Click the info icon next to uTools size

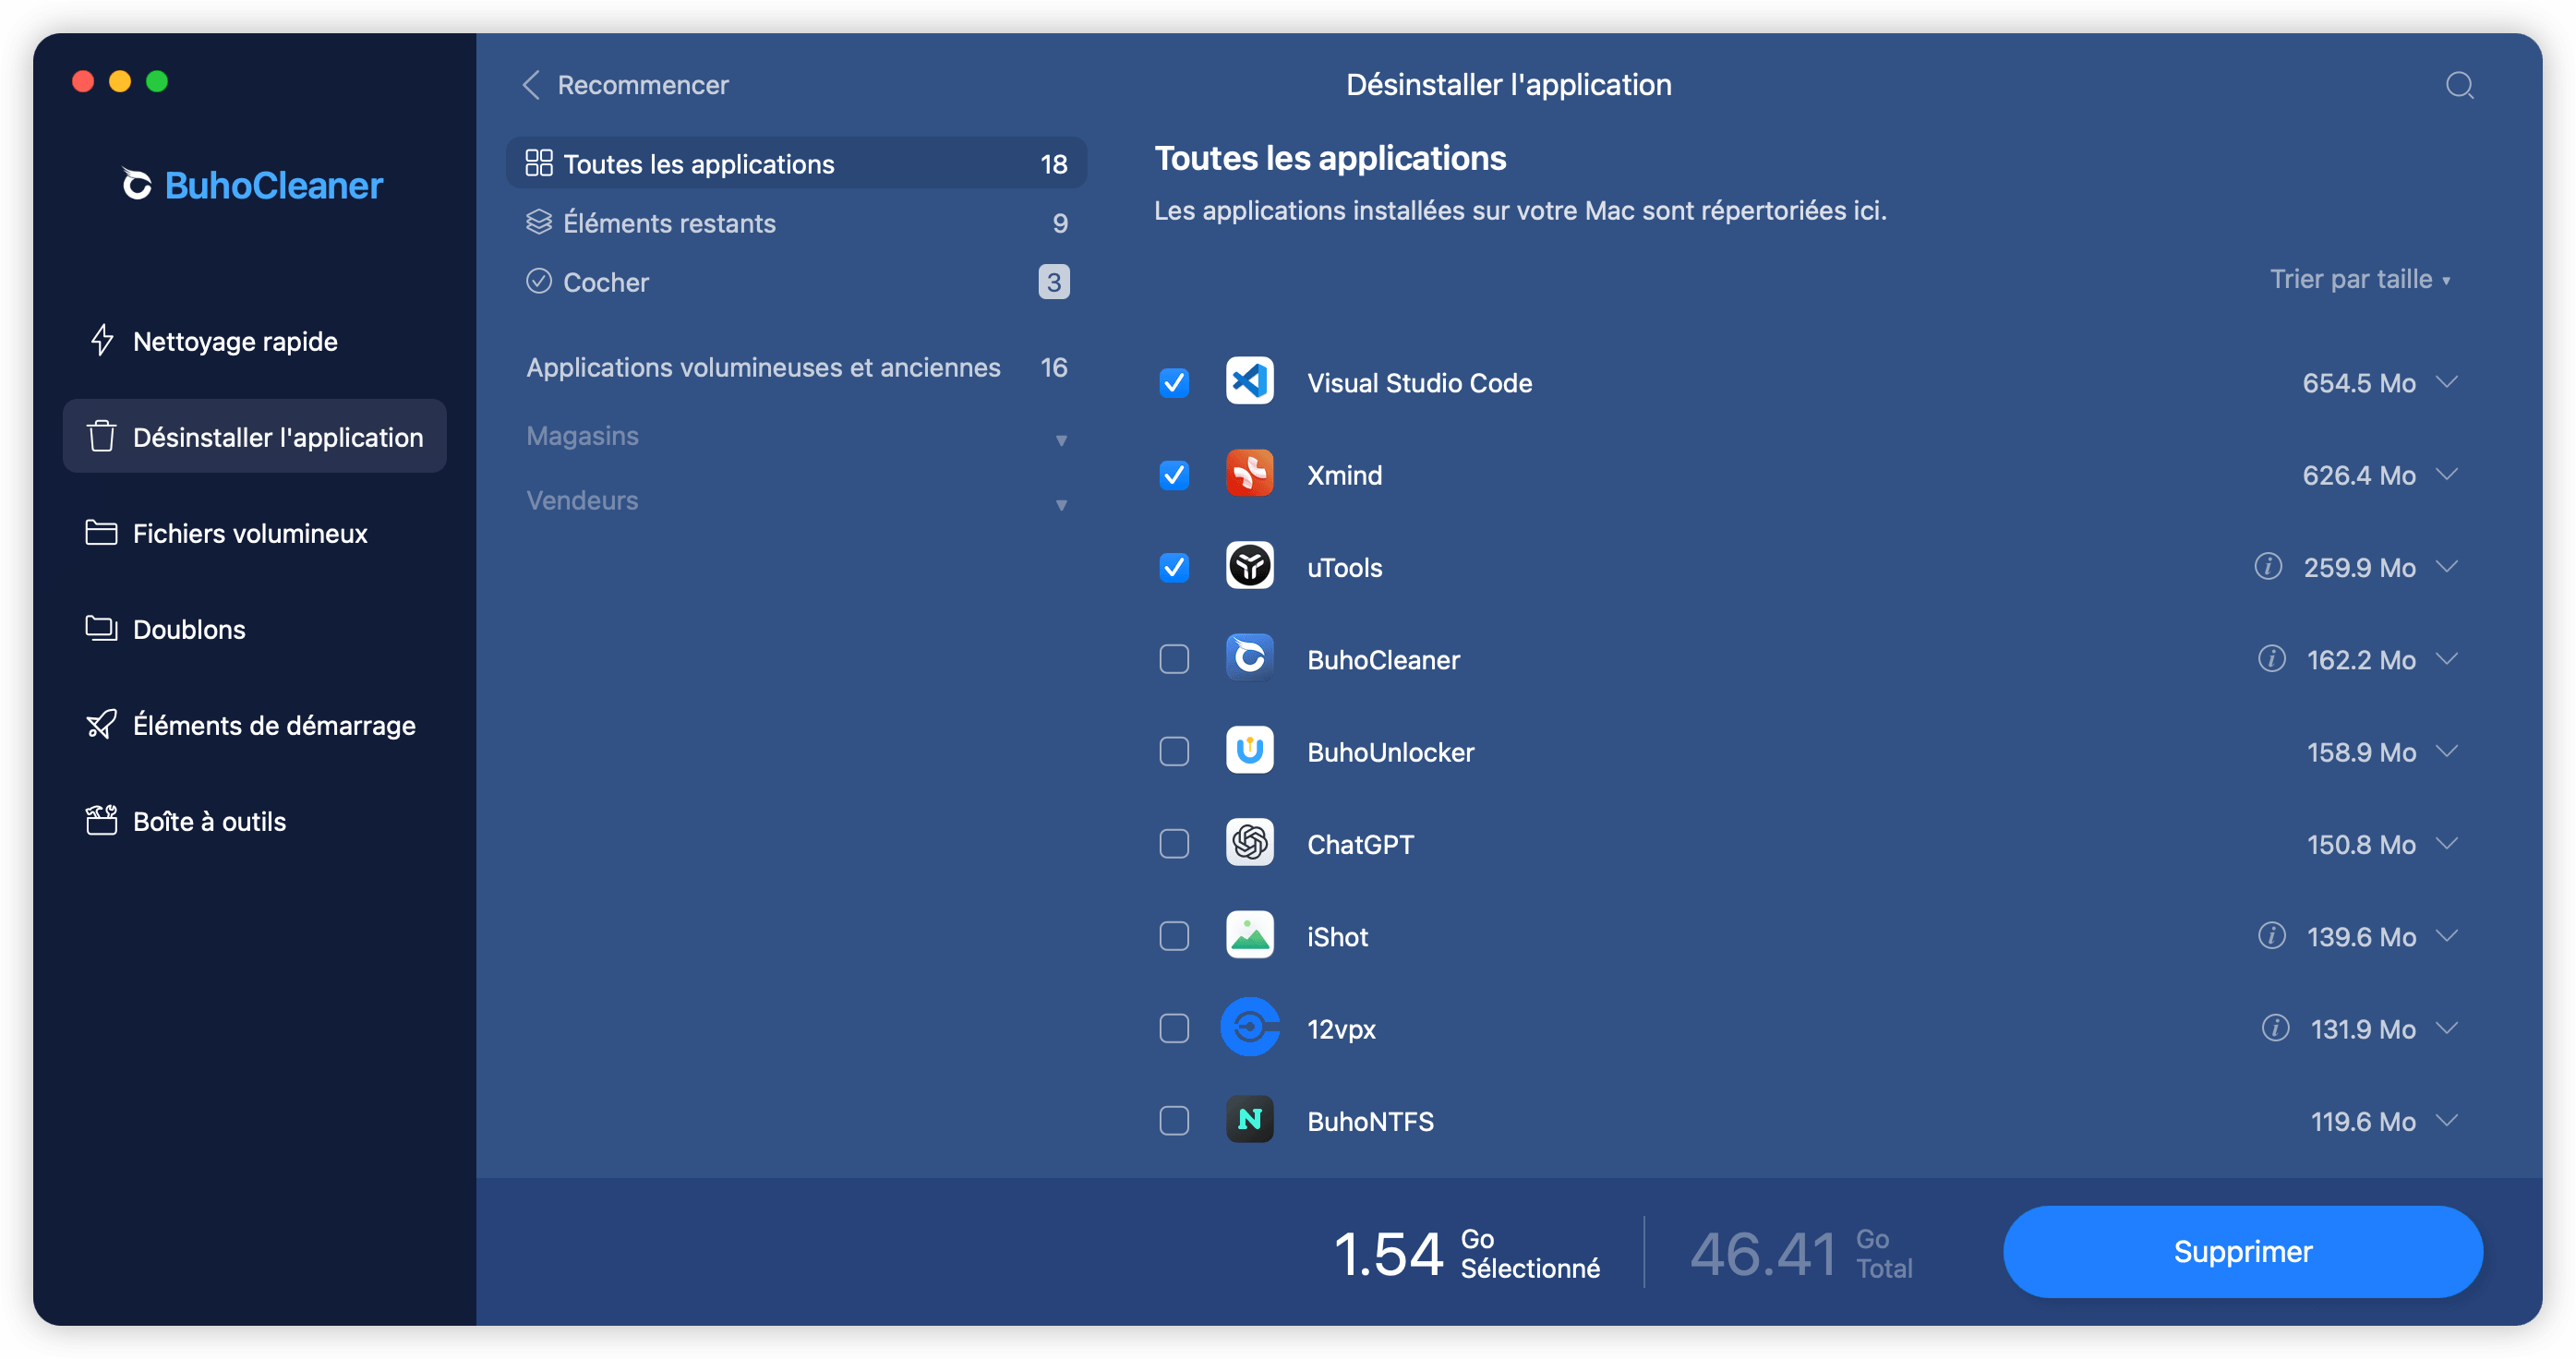pyautogui.click(x=2268, y=566)
